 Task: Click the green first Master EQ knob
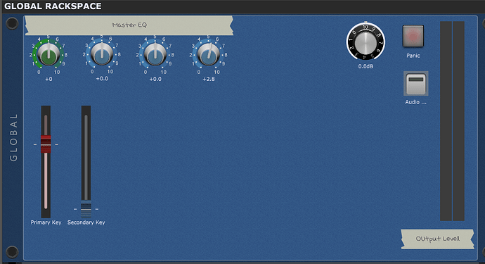tap(48, 54)
